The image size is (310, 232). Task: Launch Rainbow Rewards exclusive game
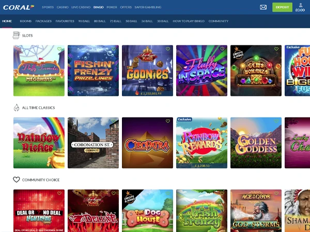202,143
